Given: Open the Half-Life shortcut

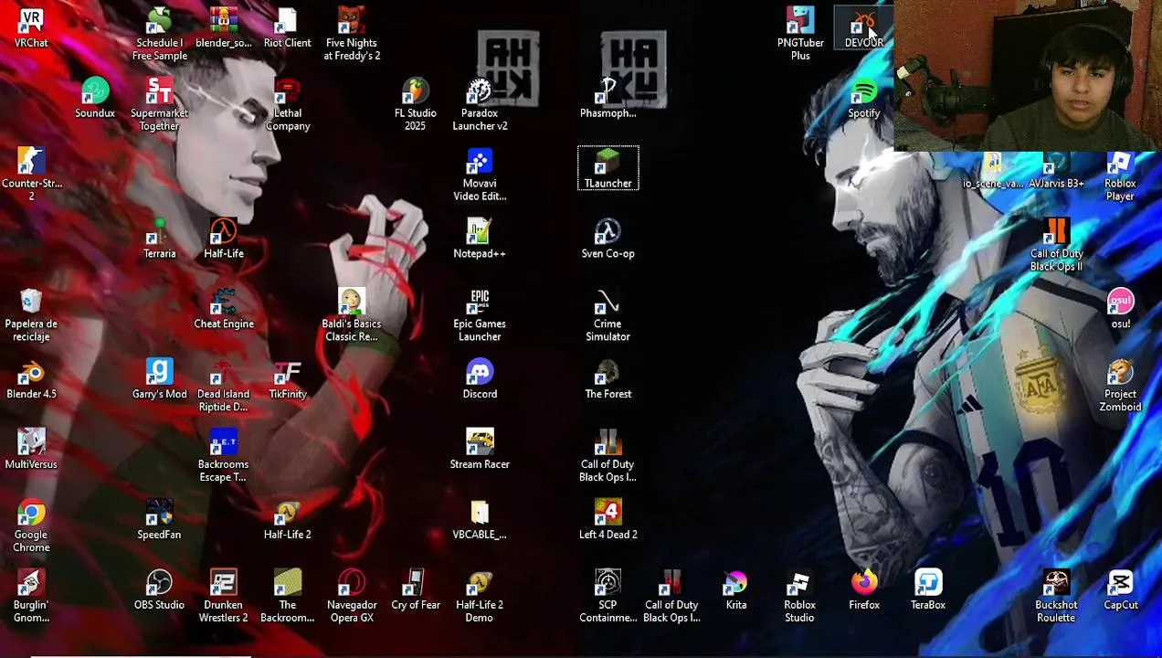Looking at the screenshot, I should [224, 239].
